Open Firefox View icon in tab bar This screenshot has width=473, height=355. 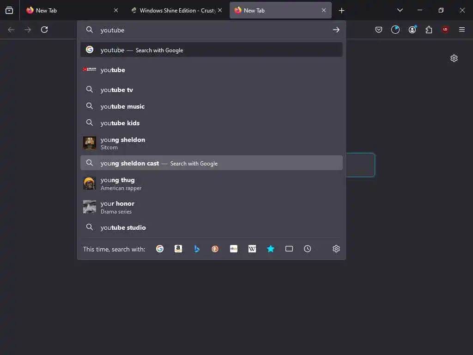click(x=9, y=10)
